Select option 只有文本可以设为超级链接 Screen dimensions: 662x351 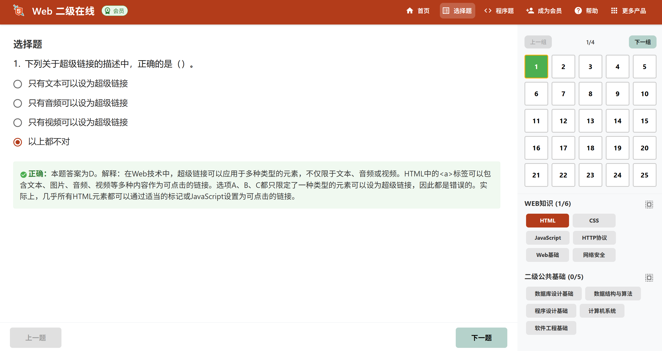18,84
